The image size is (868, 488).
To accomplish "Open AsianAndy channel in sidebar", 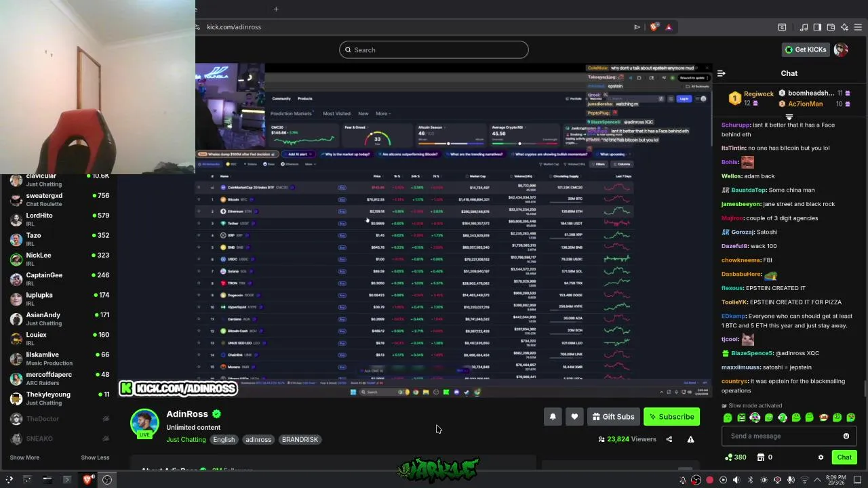I will 59,319.
